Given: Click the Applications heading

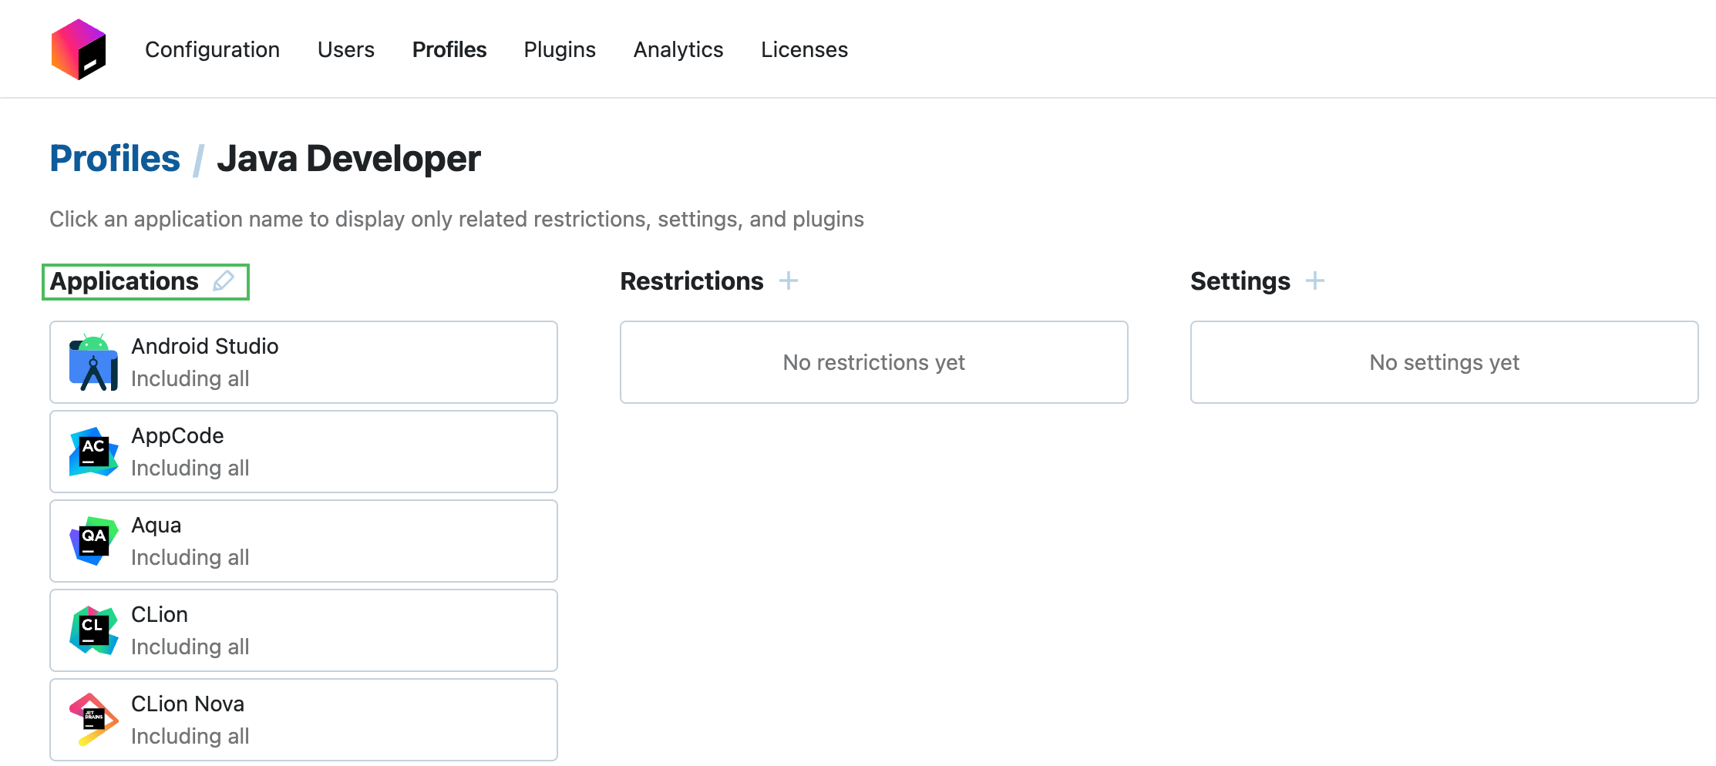Looking at the screenshot, I should tap(124, 281).
